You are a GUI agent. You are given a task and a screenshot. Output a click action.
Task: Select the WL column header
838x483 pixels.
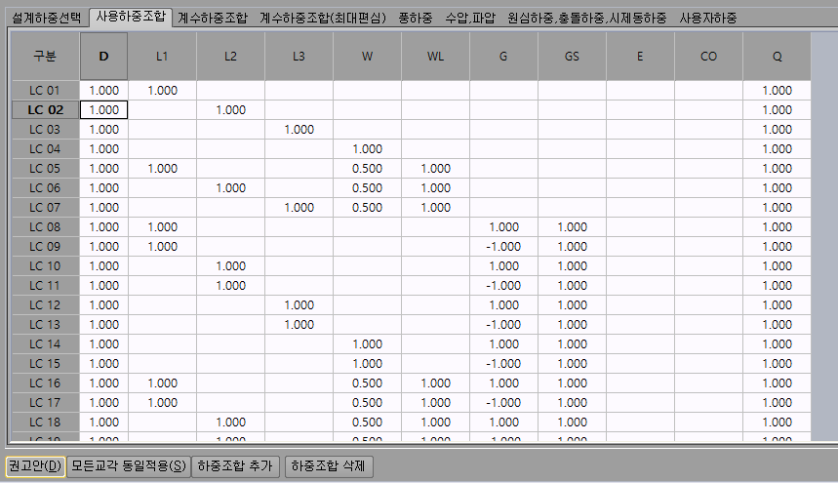tap(435, 56)
